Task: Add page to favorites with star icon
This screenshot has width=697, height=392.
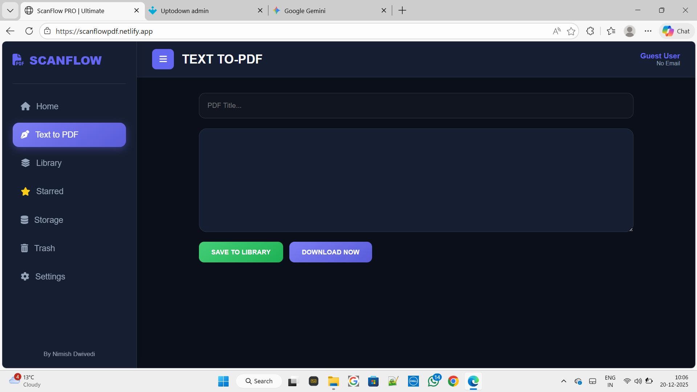Action: click(571, 31)
